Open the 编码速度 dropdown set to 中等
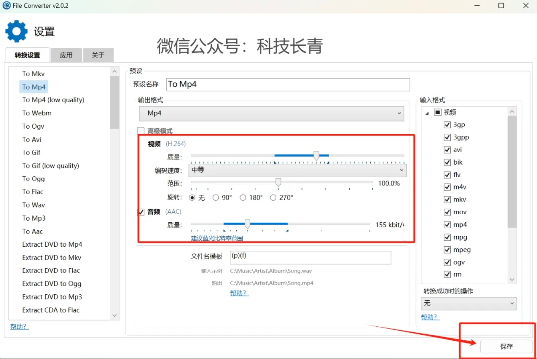Screen dimensions: 537x359 pyautogui.click(x=298, y=170)
